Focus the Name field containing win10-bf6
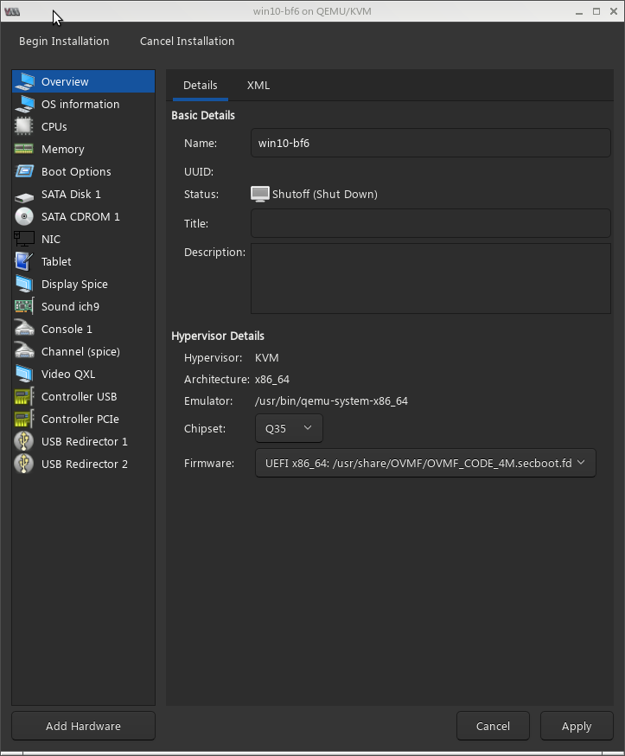Screen dimensions: 625x756 coord(430,143)
